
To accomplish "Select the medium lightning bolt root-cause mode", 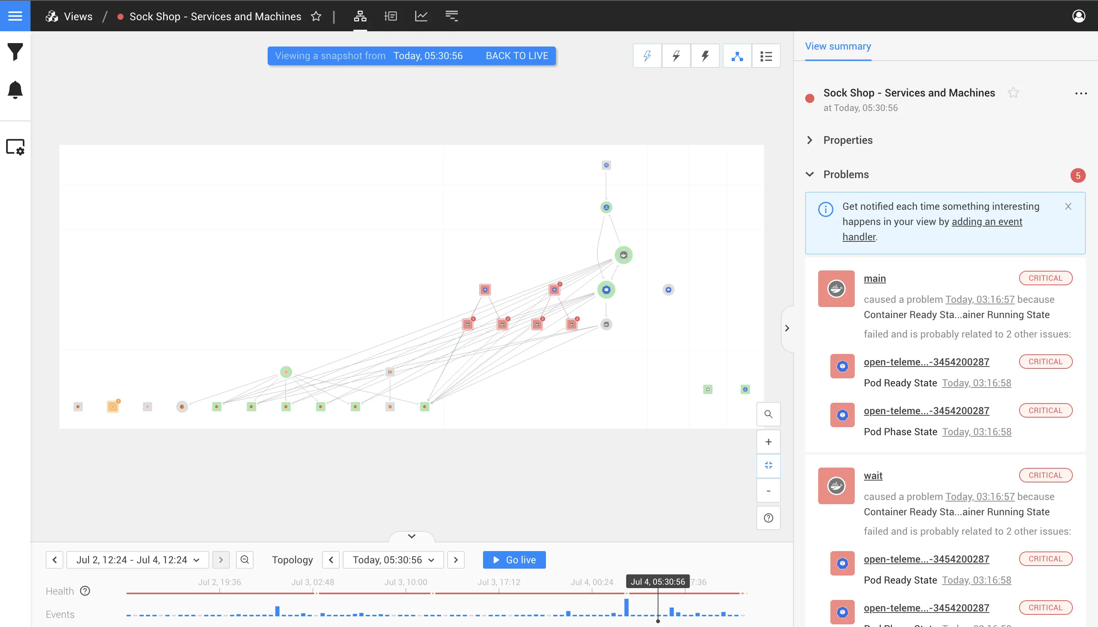I will coord(676,56).
